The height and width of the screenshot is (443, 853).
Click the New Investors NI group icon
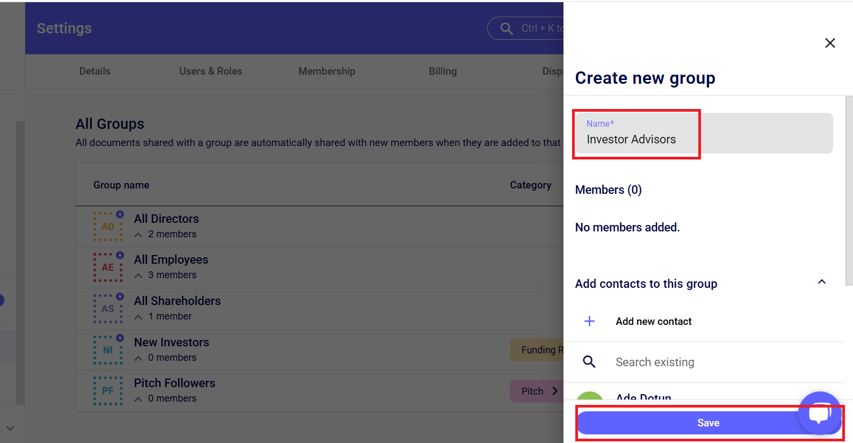pyautogui.click(x=108, y=350)
